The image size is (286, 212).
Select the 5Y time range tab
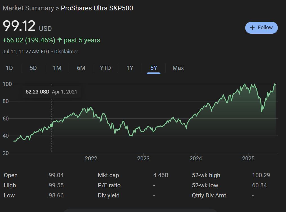pyautogui.click(x=154, y=68)
